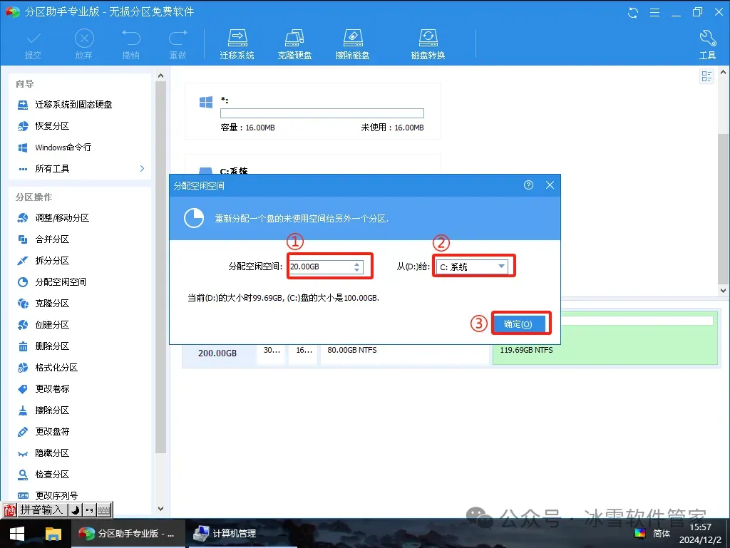Click the refresh icon in title bar
The height and width of the screenshot is (548, 730).
pyautogui.click(x=633, y=13)
